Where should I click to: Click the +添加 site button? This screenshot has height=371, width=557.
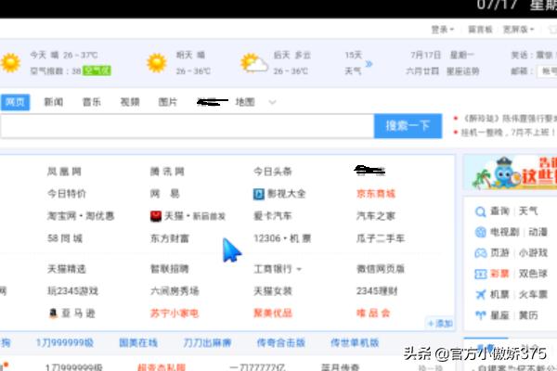pyautogui.click(x=440, y=324)
